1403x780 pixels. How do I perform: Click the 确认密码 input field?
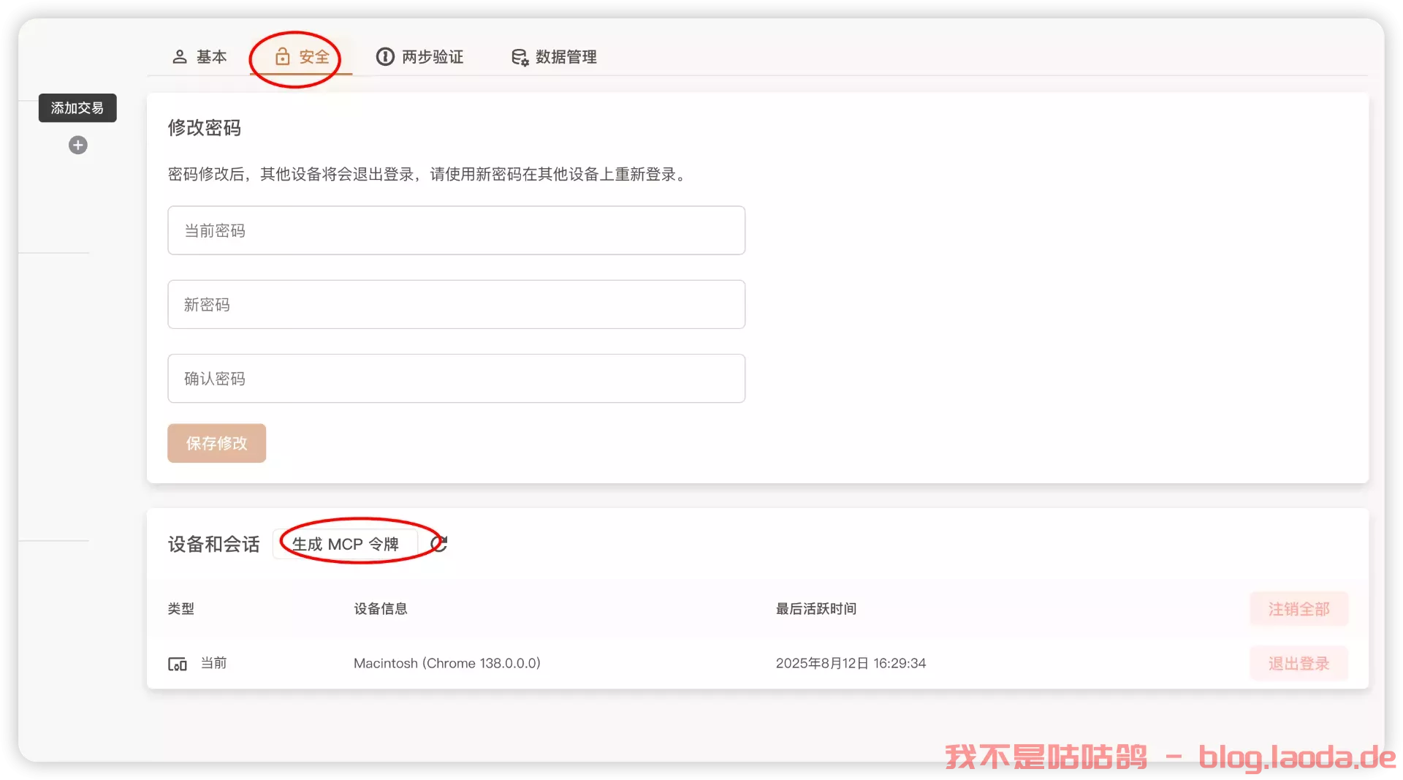(x=456, y=378)
